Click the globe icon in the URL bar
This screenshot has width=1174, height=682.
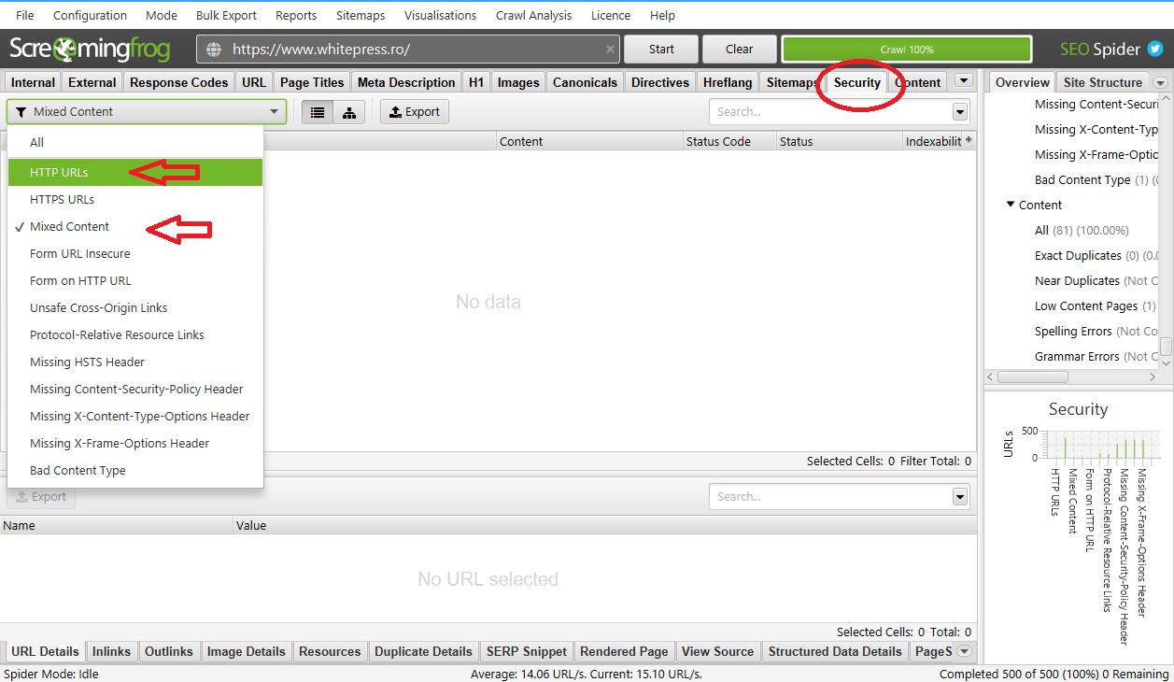click(214, 50)
